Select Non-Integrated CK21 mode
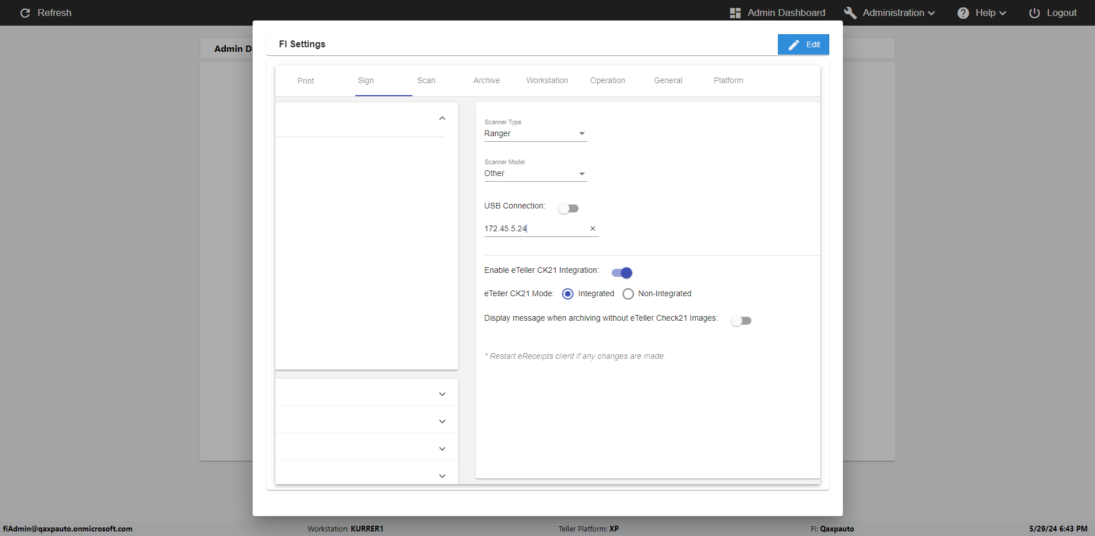The image size is (1095, 536). (628, 294)
